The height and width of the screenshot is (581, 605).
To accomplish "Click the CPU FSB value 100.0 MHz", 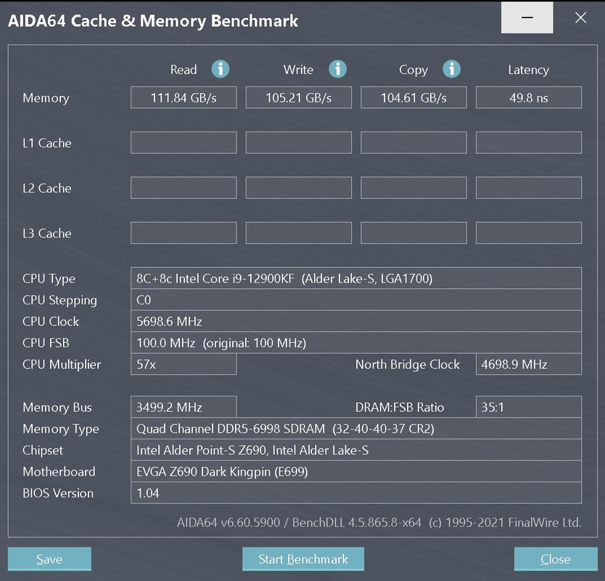I will 356,343.
